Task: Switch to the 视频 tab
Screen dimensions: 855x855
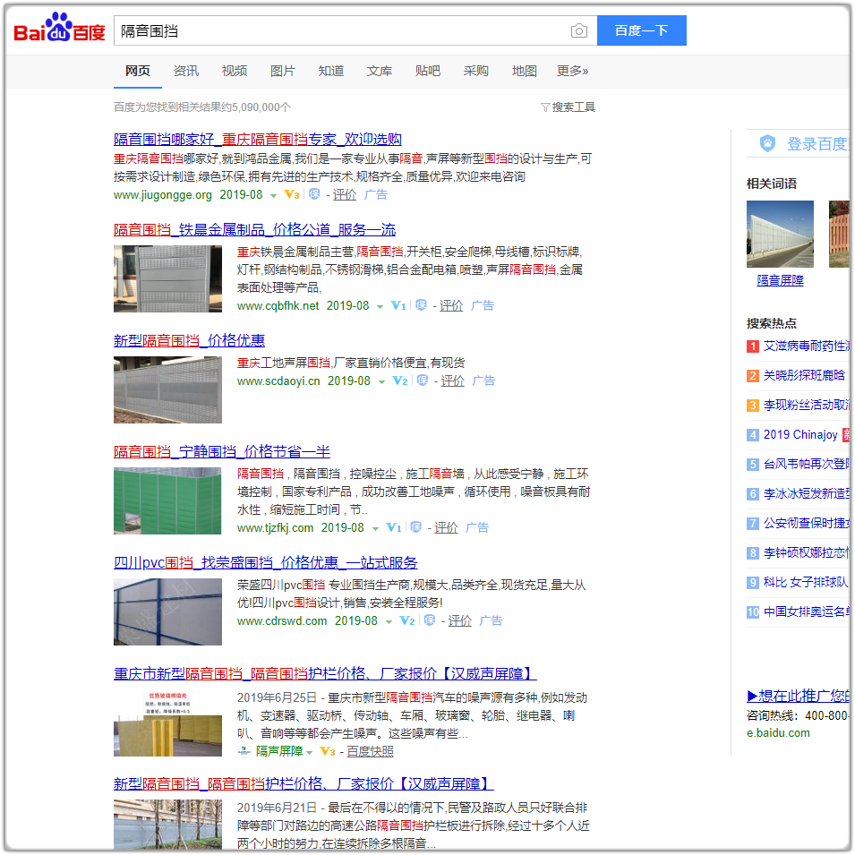Action: [x=235, y=71]
